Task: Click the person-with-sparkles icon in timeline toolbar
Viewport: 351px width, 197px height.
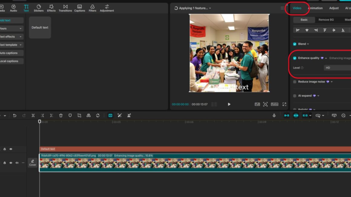Action: pos(129,115)
